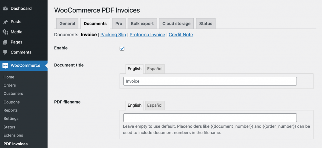Select Español tab under PDF filename

pyautogui.click(x=155, y=105)
